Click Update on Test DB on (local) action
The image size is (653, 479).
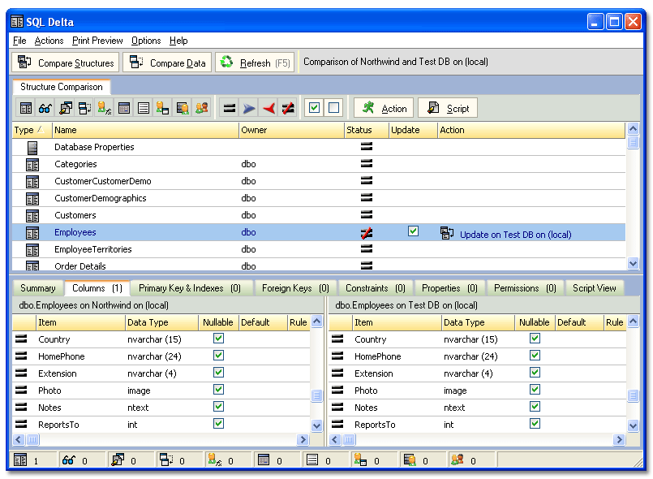(x=516, y=235)
